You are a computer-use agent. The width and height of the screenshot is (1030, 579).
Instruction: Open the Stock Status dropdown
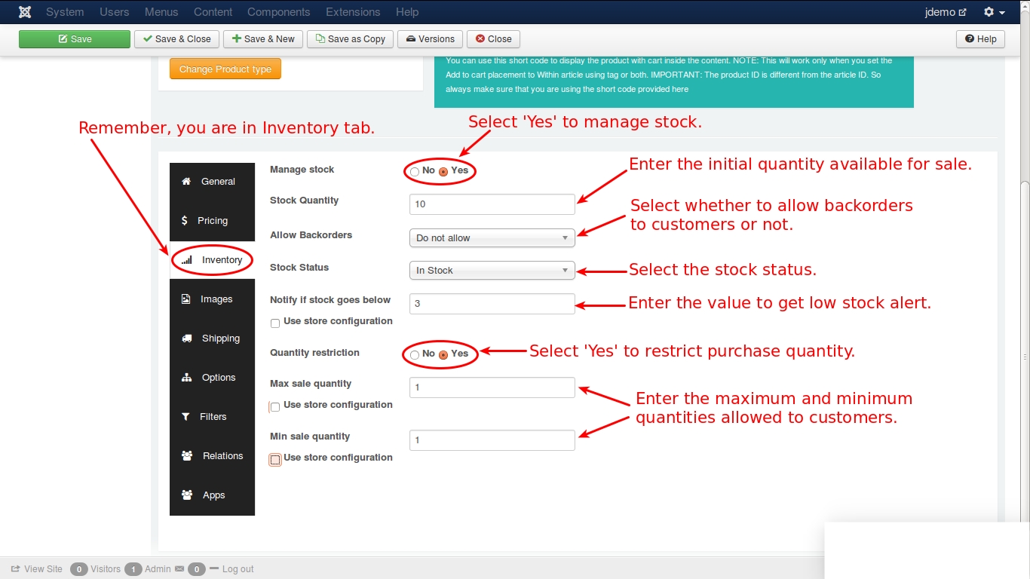point(492,270)
